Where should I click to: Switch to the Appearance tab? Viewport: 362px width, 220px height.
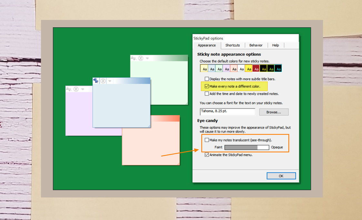206,45
